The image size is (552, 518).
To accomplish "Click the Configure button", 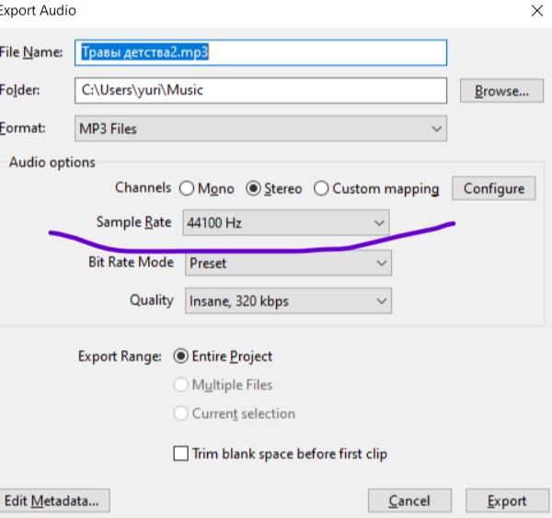I will click(x=493, y=188).
